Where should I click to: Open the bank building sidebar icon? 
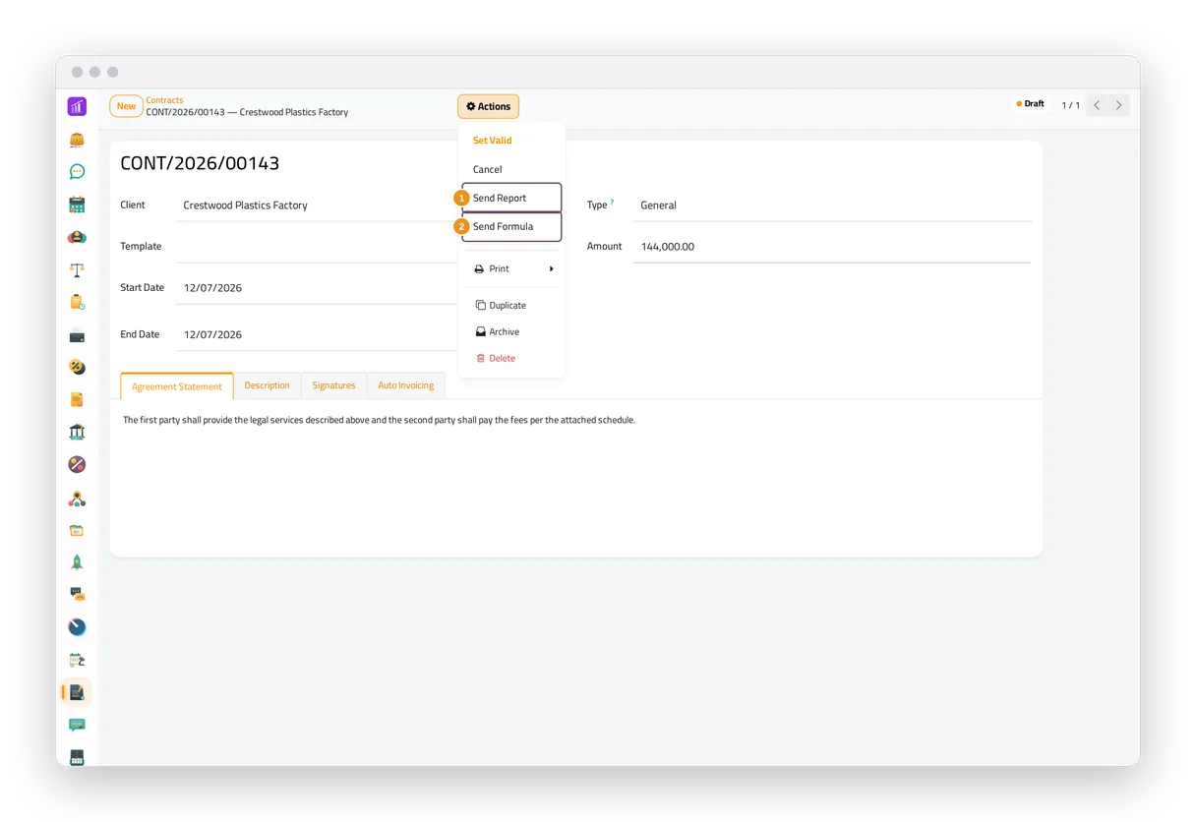point(77,432)
